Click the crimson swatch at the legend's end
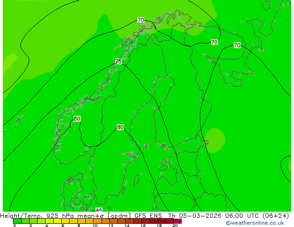Image resolution: width=294 pixels, height=227 pixels. point(178,221)
